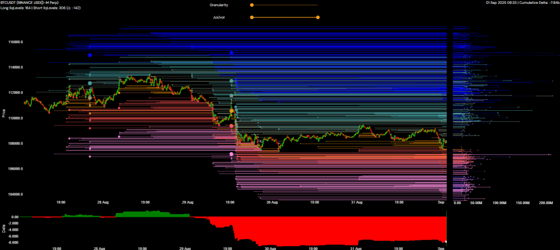
Task: Click the left handle of the Δoi/vol slider
Action: point(252,17)
